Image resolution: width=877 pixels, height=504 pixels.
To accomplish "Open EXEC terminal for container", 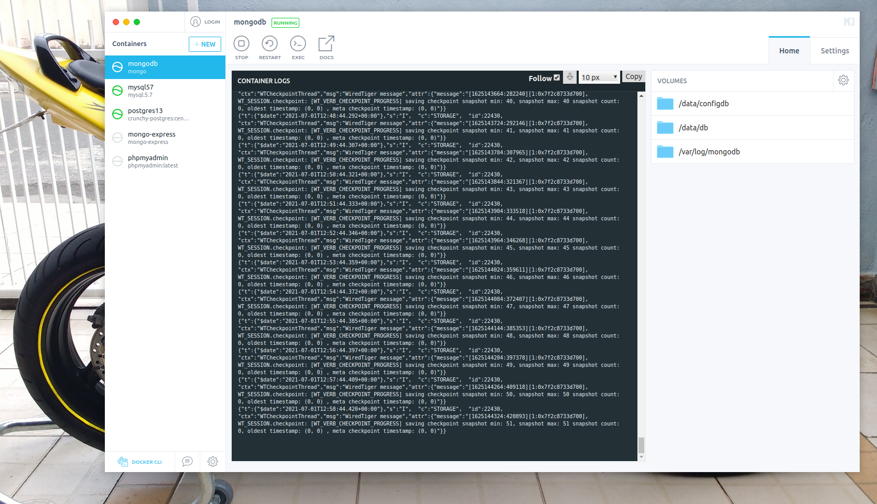I will click(x=298, y=48).
